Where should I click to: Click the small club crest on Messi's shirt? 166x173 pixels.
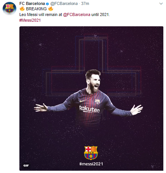coord(97,102)
